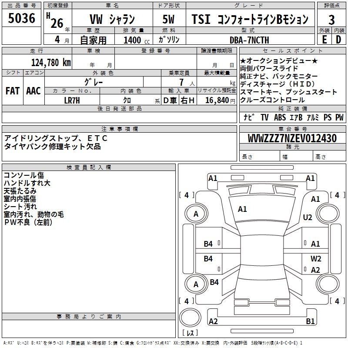Screen dimensions: 348x348
Task: Select the note アイドリングストップ、ETC
Action: (56, 138)
